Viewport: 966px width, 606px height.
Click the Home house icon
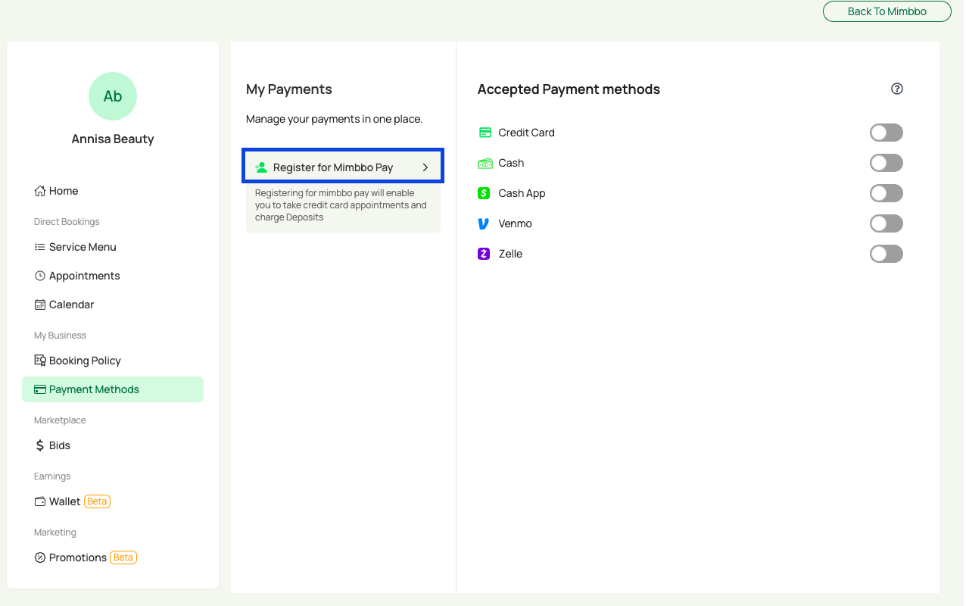click(x=40, y=191)
